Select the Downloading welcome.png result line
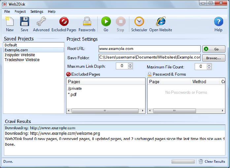230x168 pixels. pos(115,133)
